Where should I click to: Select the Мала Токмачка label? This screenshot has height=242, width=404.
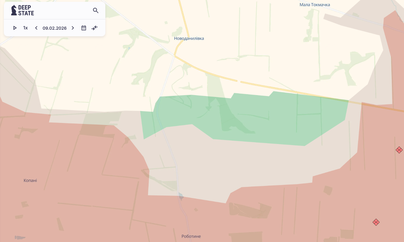click(315, 5)
